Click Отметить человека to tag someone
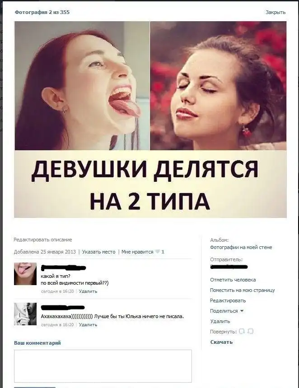The height and width of the screenshot is (388, 299). 233,280
